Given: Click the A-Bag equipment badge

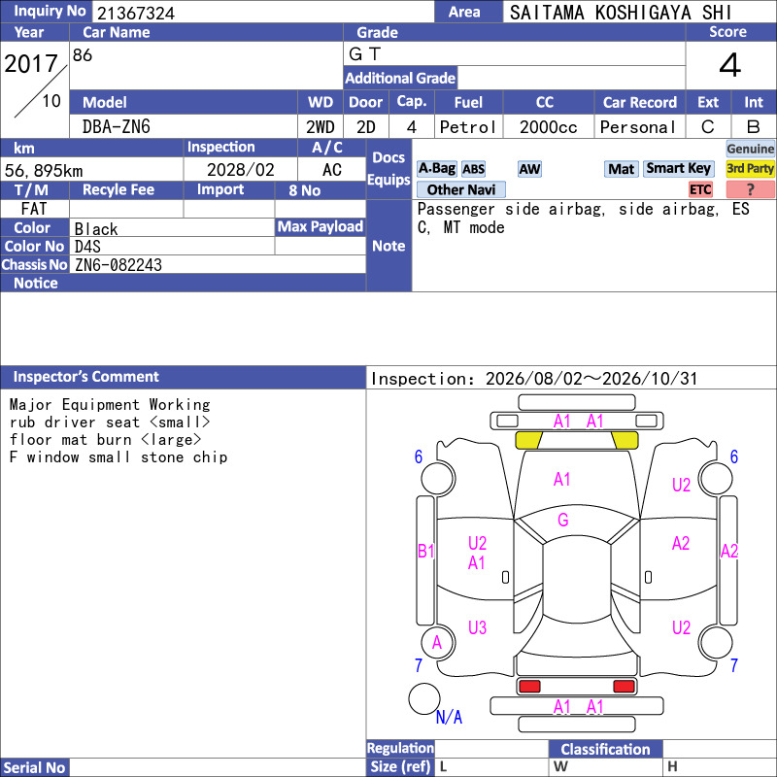Looking at the screenshot, I should coord(436,169).
